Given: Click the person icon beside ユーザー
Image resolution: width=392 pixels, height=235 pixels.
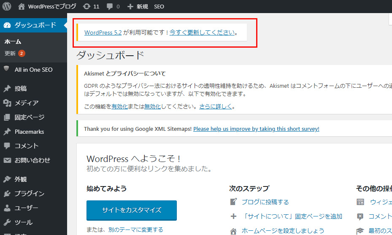Looking at the screenshot, I should 7,208.
